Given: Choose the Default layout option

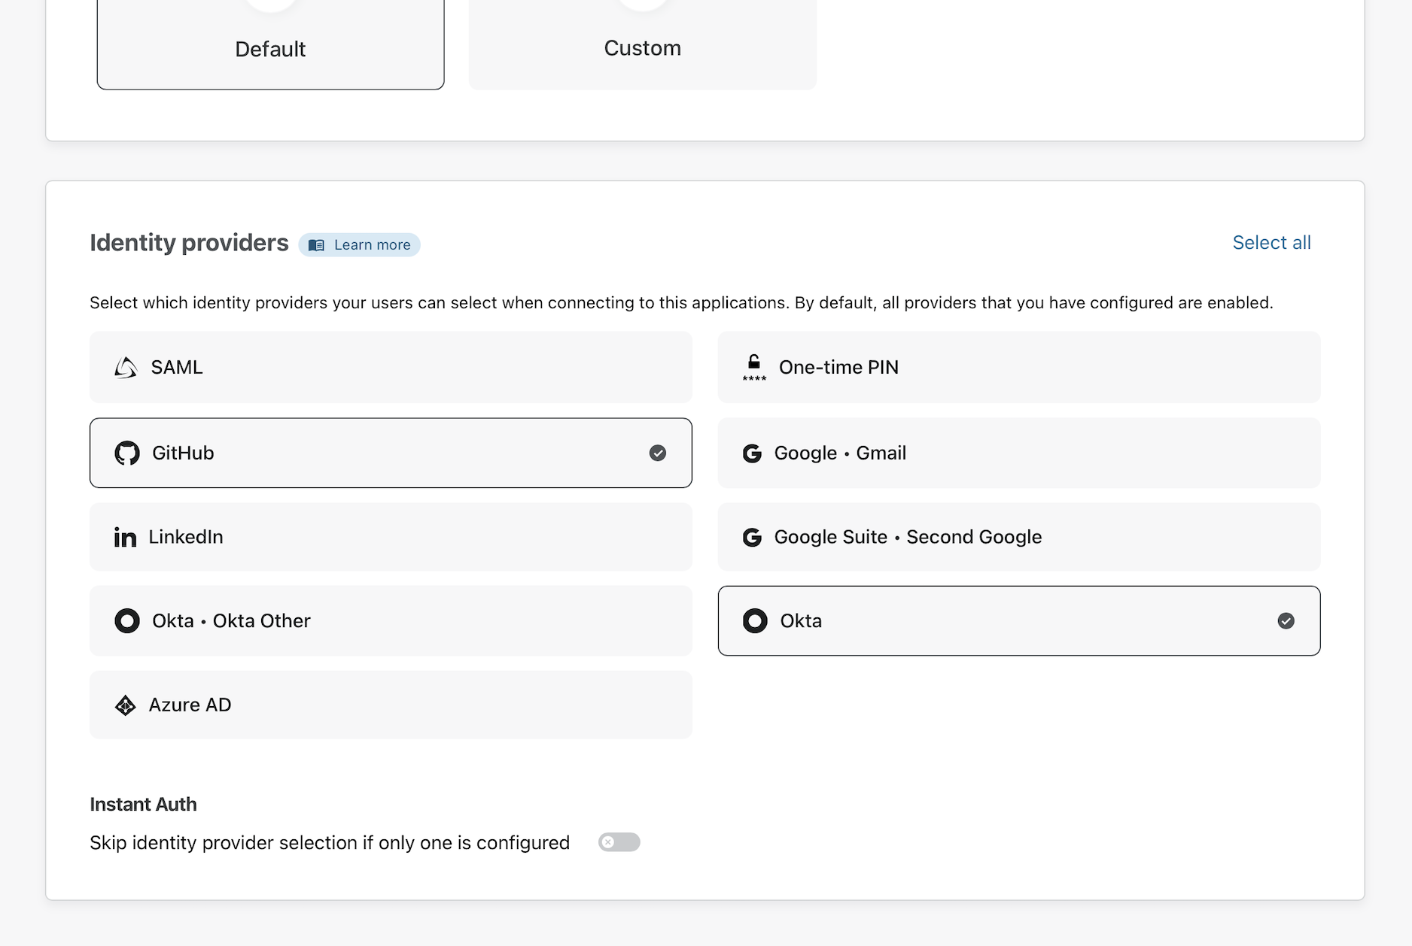Looking at the screenshot, I should click(x=270, y=49).
